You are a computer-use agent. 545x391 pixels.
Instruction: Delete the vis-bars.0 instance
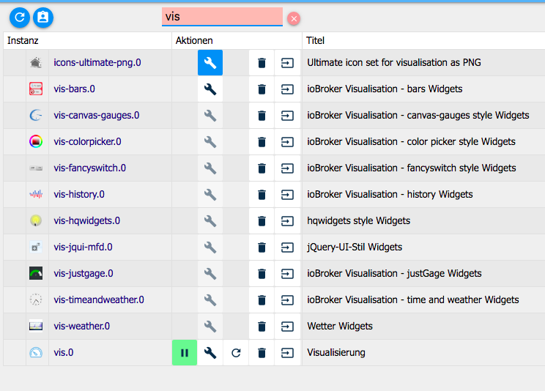pos(262,89)
